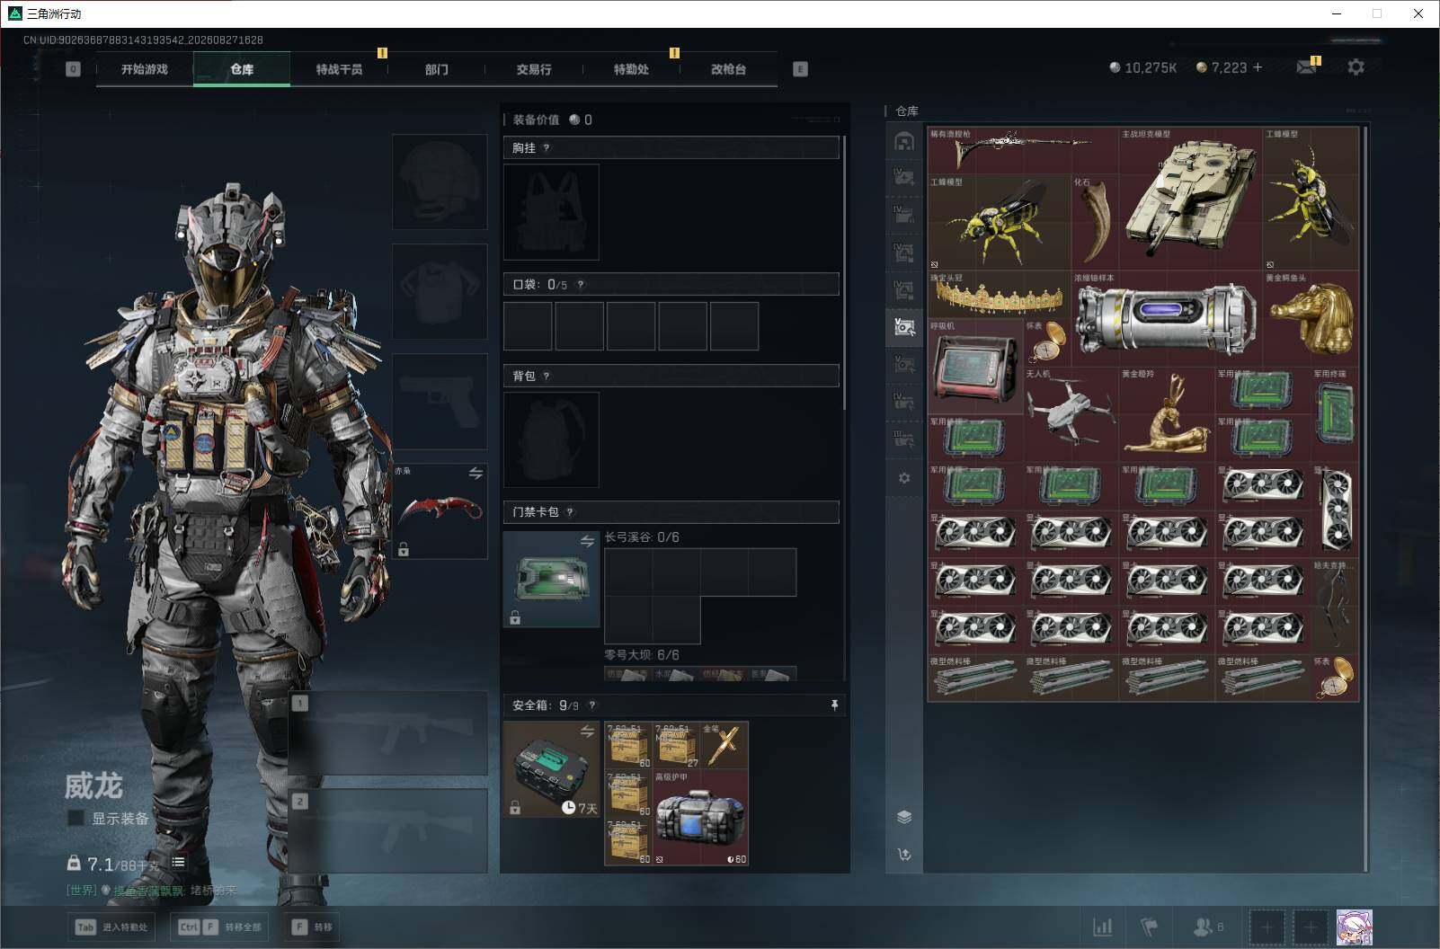Click the swap arrows on the safe box
The width and height of the screenshot is (1440, 949).
(x=587, y=732)
